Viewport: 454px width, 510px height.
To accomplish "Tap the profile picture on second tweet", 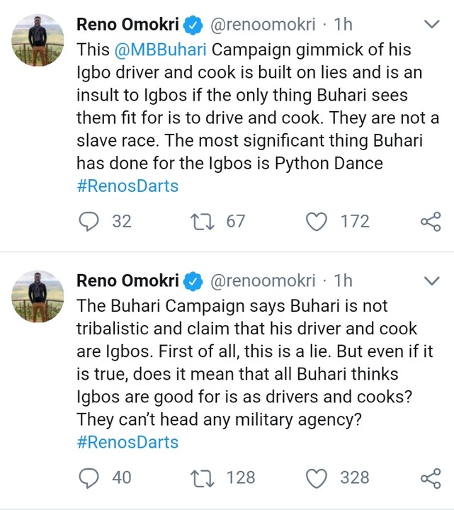I will coord(40,296).
